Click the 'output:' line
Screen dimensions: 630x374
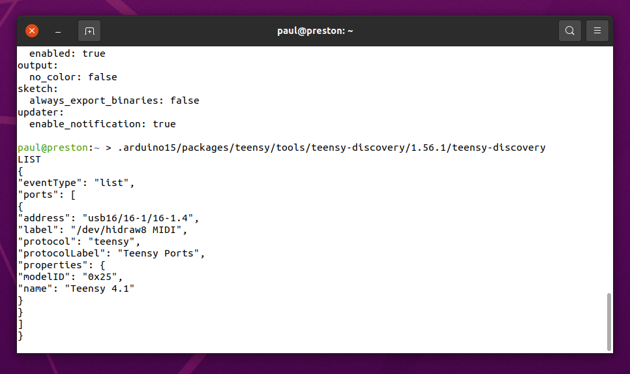(38, 65)
